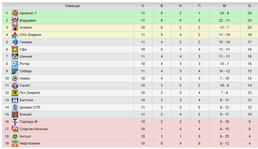This screenshot has height=149, width=258.
Task: Select the Ангушт table row name
Action: coord(25,136)
